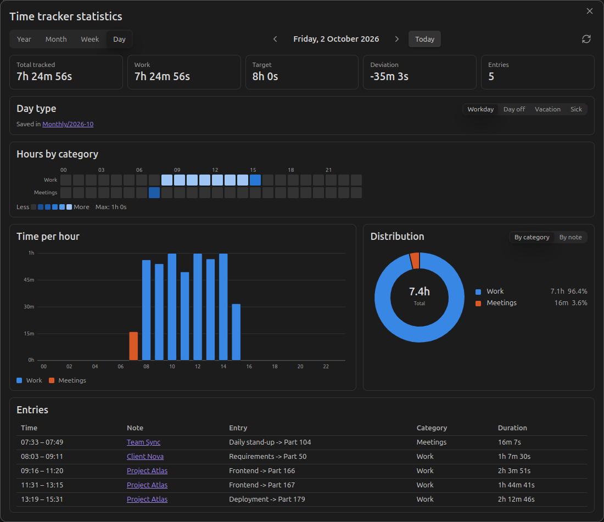Switch to Week view tab
604x522 pixels.
(x=90, y=40)
